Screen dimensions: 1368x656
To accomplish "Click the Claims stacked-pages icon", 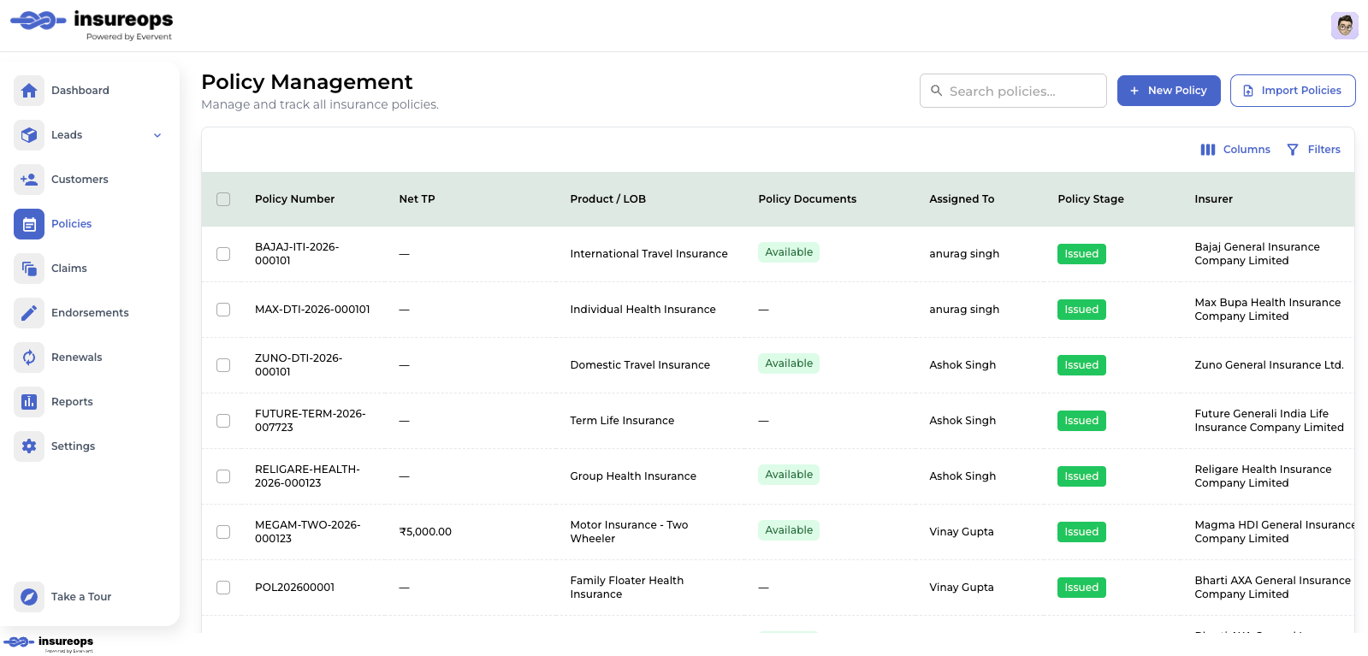I will tap(29, 269).
